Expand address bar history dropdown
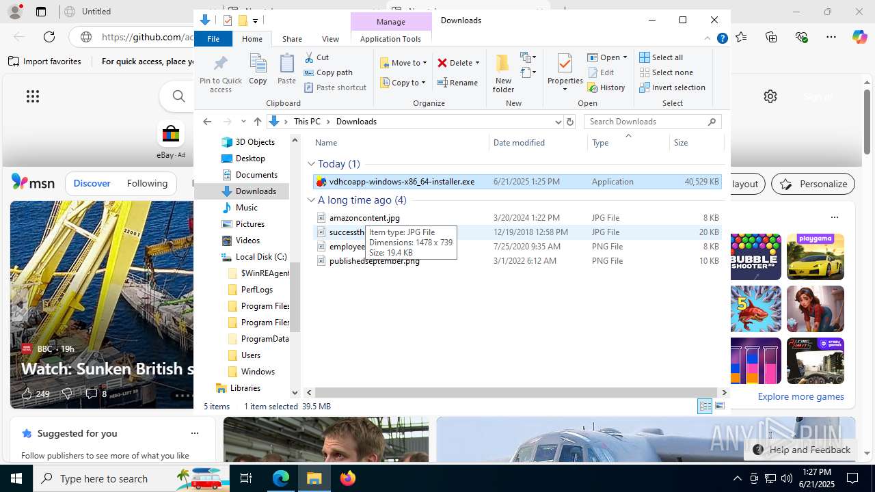 tap(558, 122)
